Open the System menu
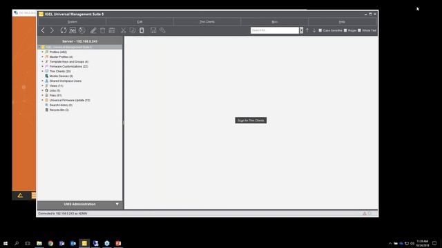442x248 pixels. [72, 21]
